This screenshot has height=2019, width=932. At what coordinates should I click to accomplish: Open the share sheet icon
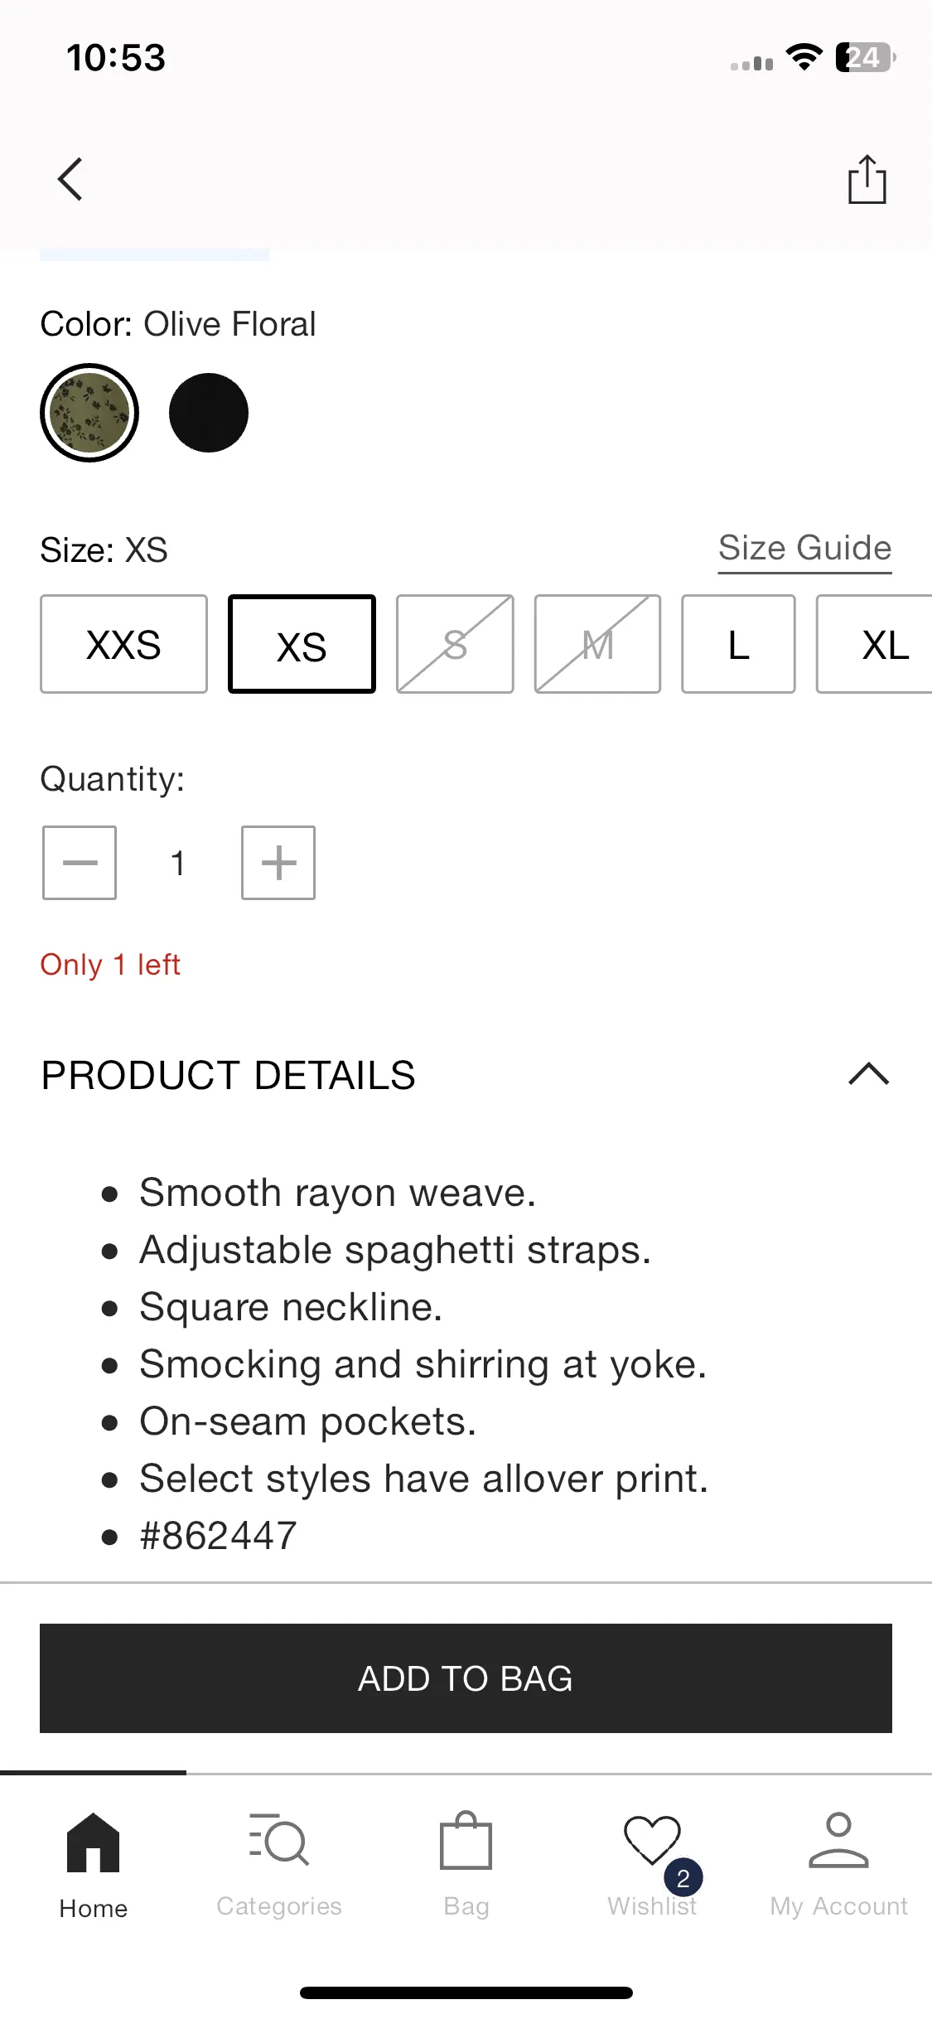point(867,179)
